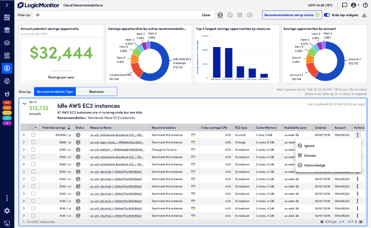Open Settings gear in the sidebar

click(x=7, y=211)
